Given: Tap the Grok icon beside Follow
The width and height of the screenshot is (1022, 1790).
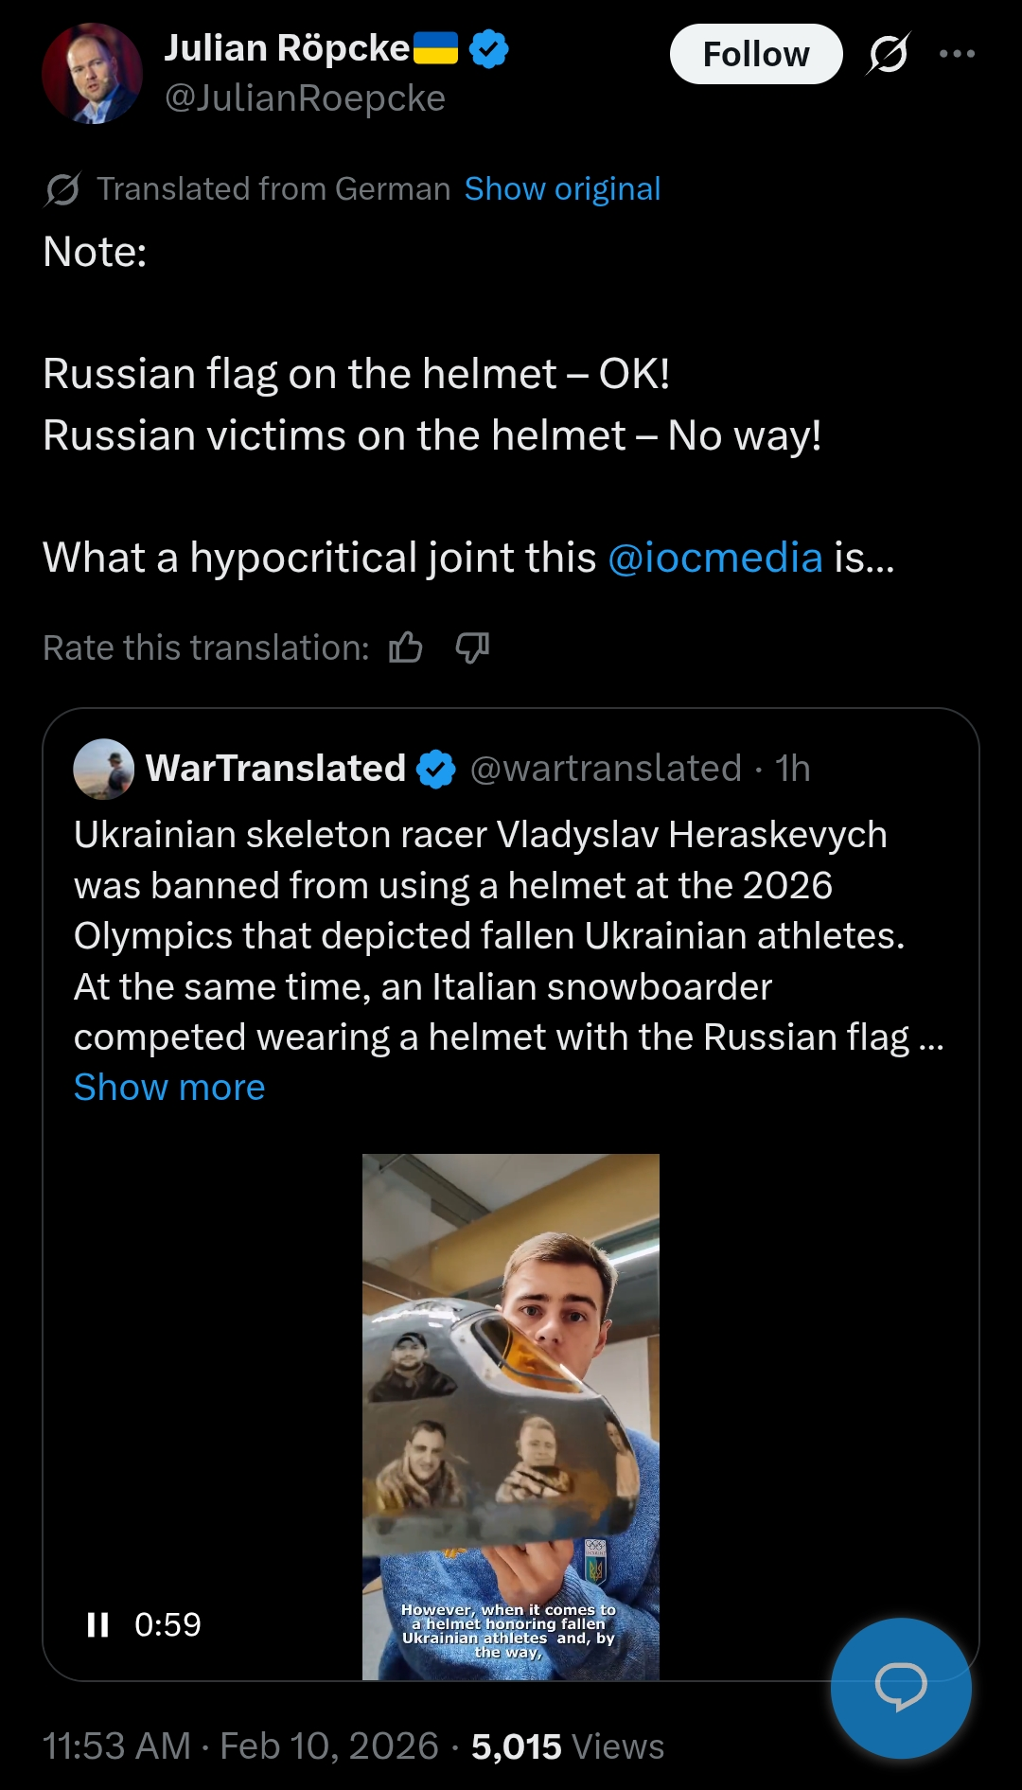Looking at the screenshot, I should (889, 54).
